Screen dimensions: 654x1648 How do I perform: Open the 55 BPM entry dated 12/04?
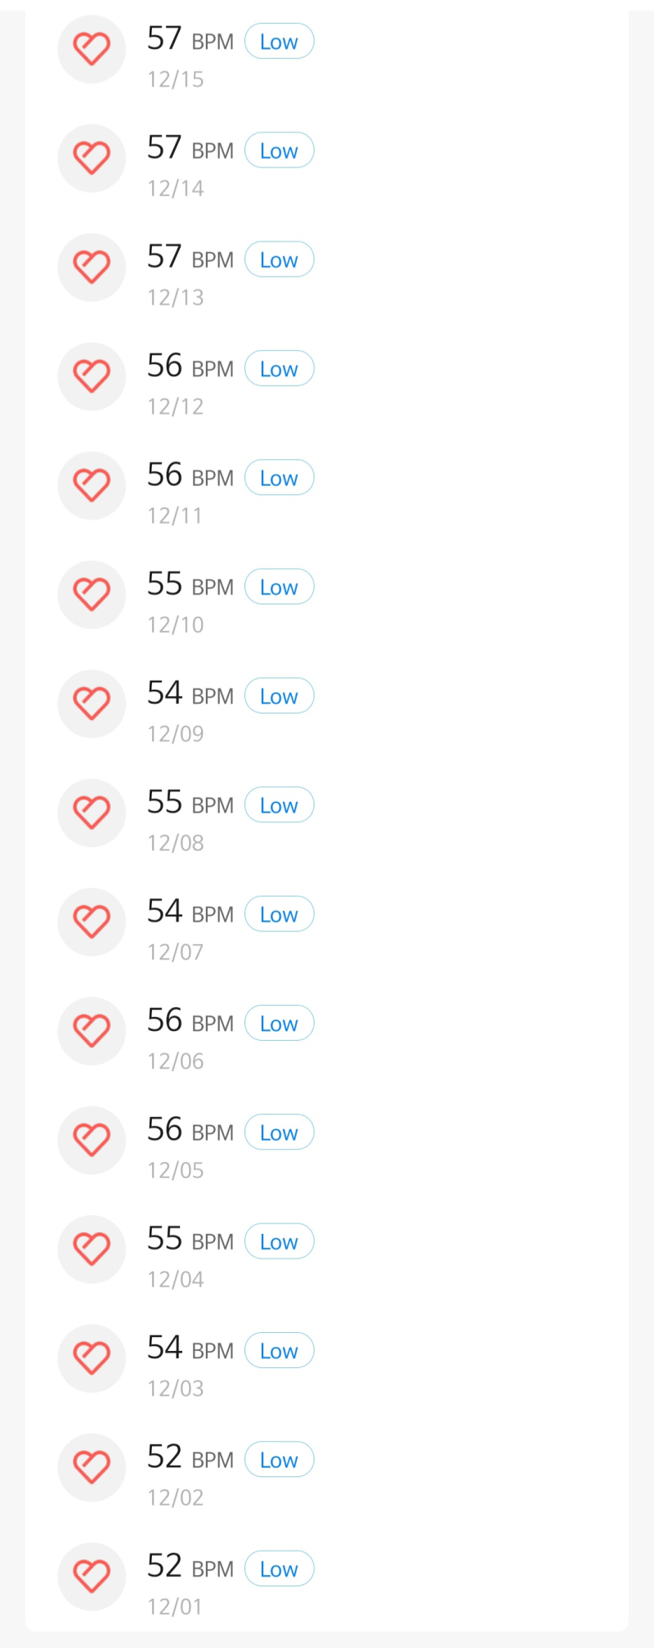327,1250
